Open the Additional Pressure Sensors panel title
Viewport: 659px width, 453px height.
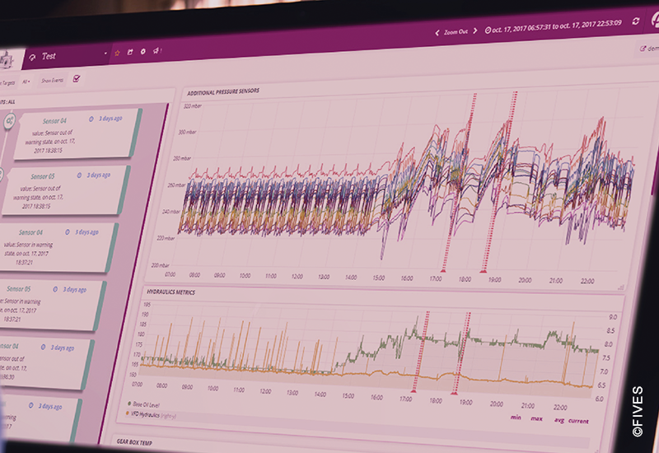pyautogui.click(x=223, y=91)
